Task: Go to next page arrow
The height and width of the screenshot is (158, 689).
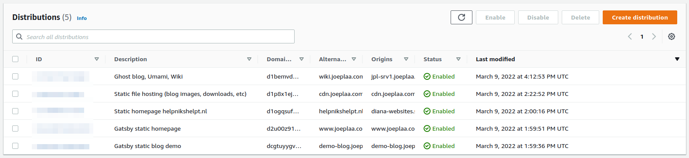Action: tap(654, 36)
